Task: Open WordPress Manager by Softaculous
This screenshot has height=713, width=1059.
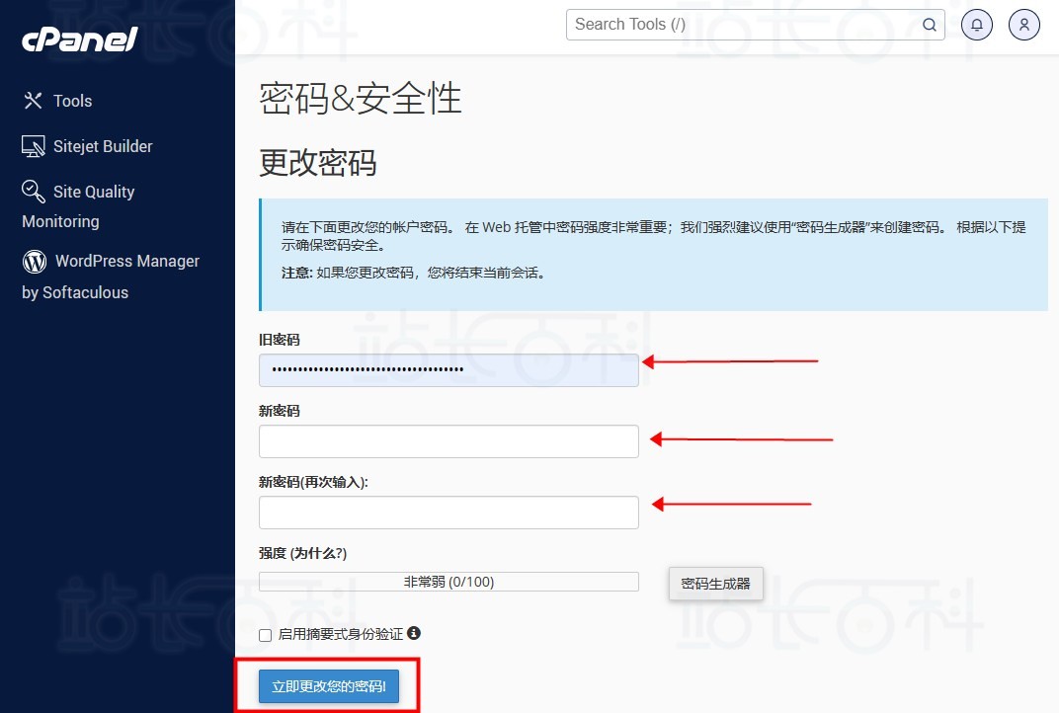Action: (x=111, y=277)
